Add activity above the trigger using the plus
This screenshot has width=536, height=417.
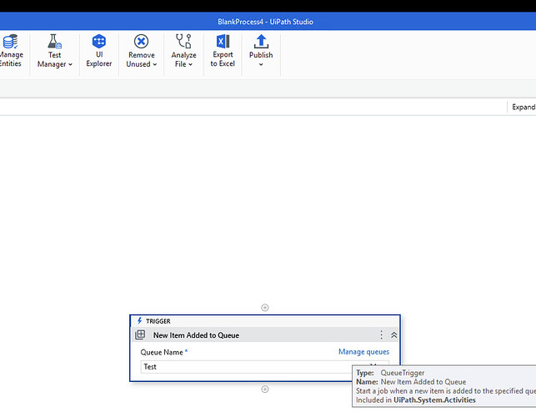pyautogui.click(x=265, y=308)
